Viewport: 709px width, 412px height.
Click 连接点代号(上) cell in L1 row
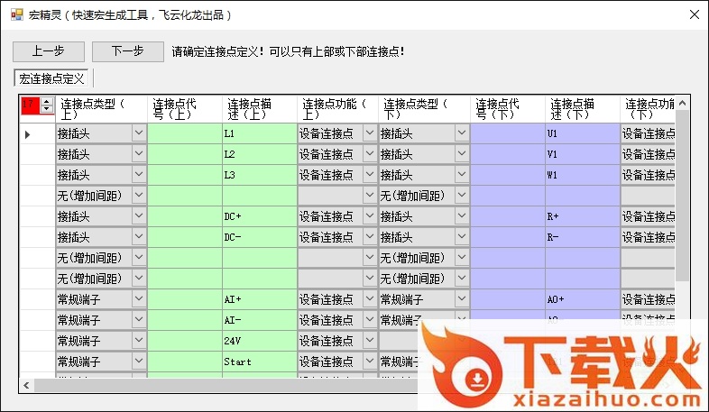tap(185, 133)
